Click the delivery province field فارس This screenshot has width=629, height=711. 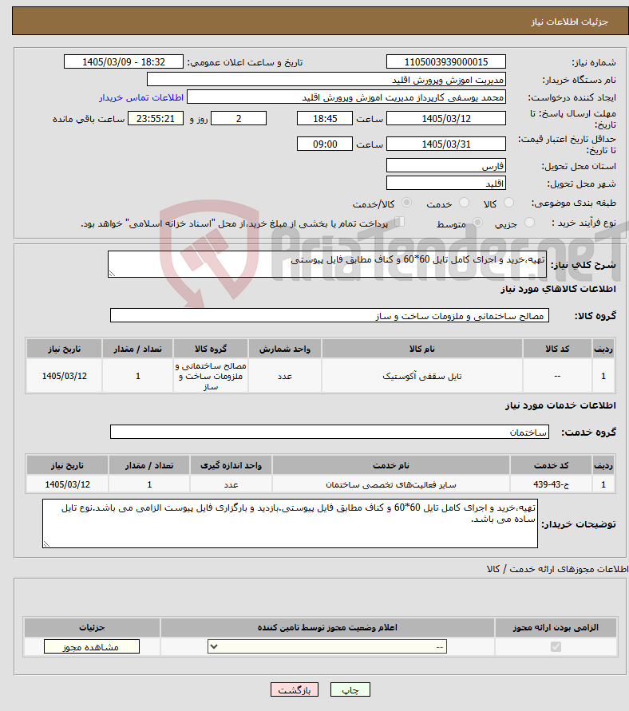point(446,165)
